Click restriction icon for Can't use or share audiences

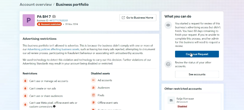click(25, 96)
